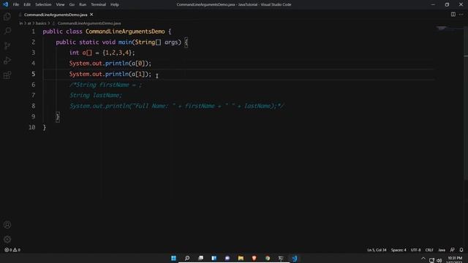Click line number 1 in gutter
468x263 pixels.
33,31
